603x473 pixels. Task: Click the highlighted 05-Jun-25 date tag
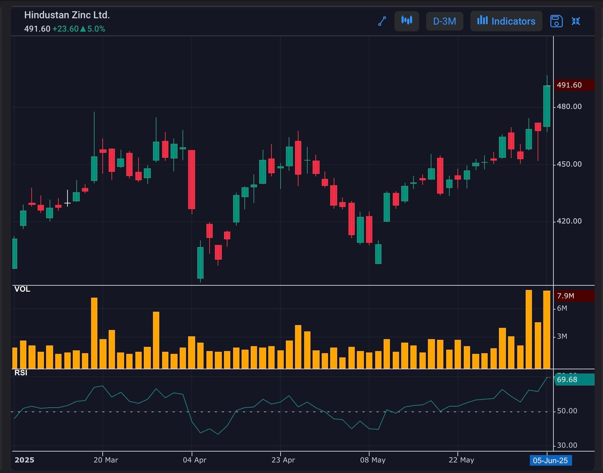coord(551,460)
